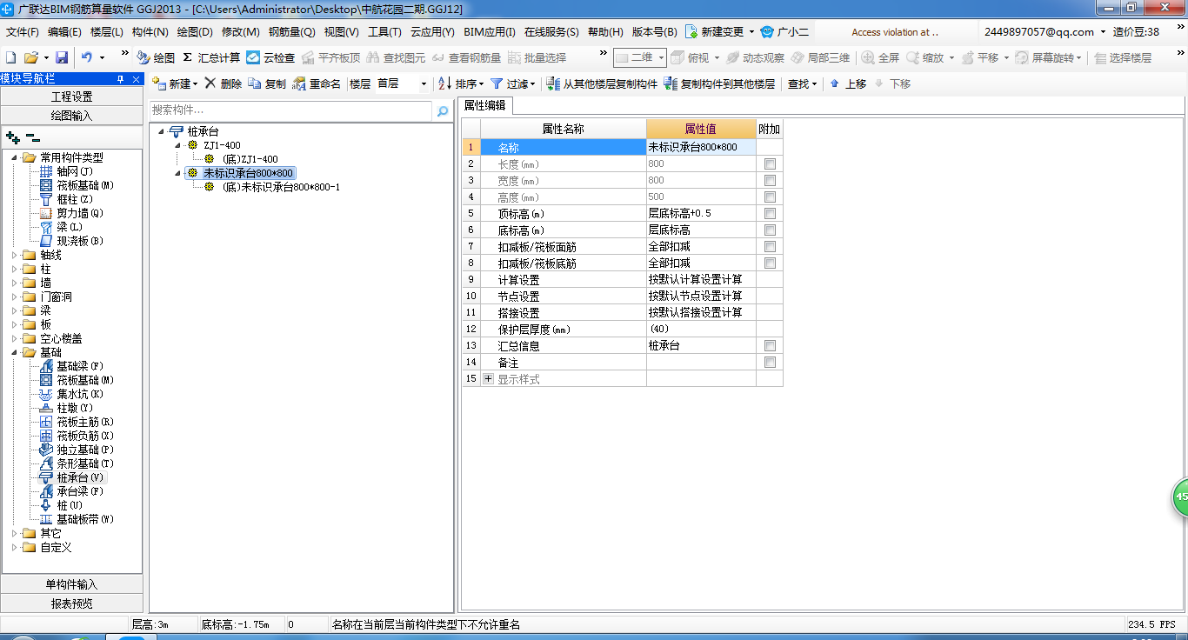Viewport: 1188px width, 640px height.
Task: Click 复制 copy component button
Action: pos(267,83)
